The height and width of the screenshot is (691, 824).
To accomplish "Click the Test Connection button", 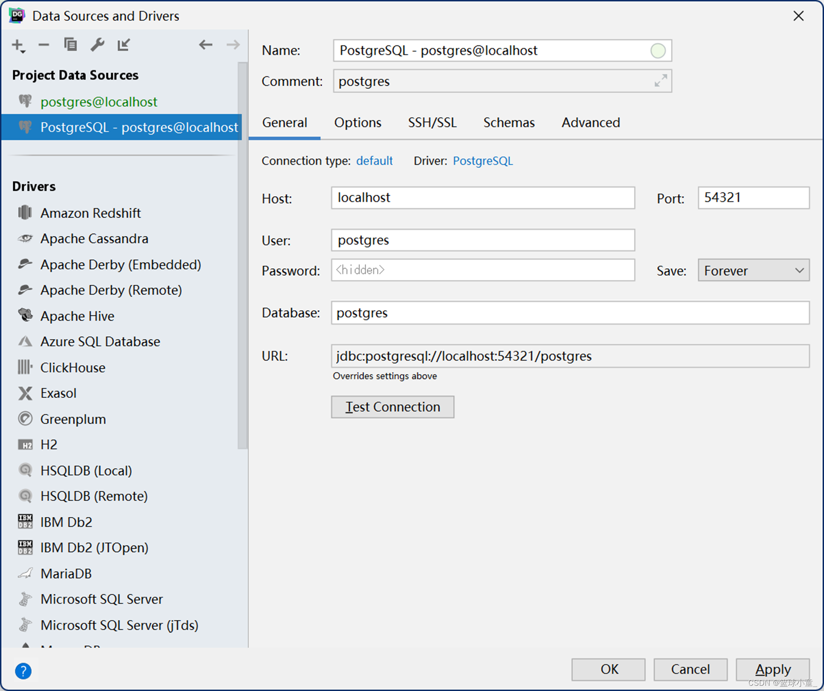I will (x=392, y=407).
